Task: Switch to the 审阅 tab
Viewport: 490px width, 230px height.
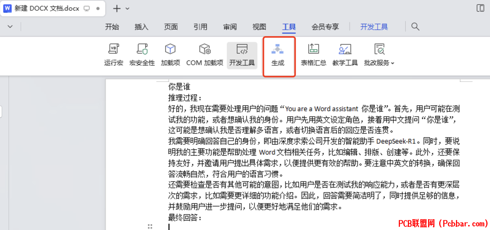Action: point(230,27)
